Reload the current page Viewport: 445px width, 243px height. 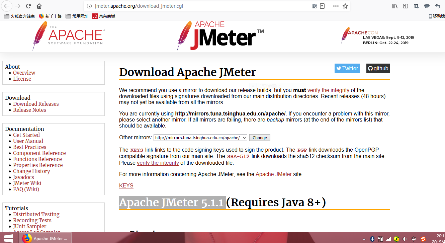pos(28,6)
